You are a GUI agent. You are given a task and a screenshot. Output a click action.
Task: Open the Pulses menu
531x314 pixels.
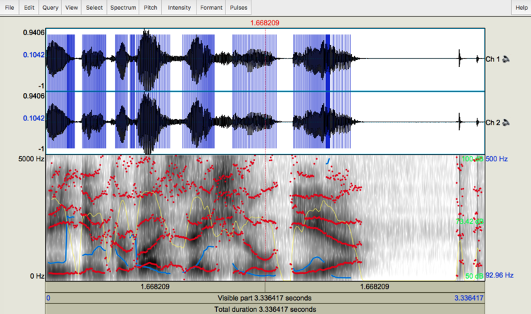237,7
